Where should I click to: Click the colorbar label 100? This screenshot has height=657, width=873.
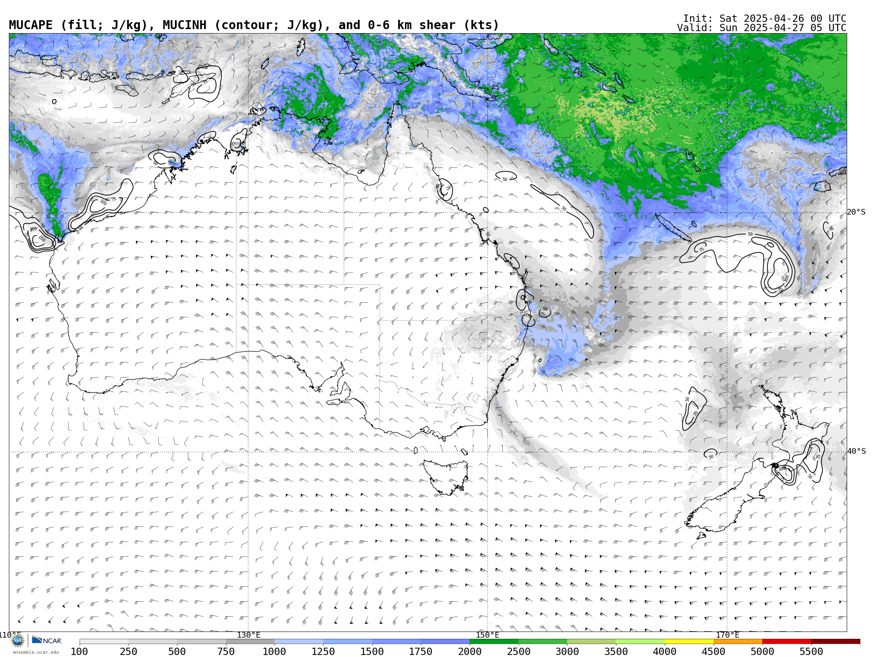pos(80,651)
